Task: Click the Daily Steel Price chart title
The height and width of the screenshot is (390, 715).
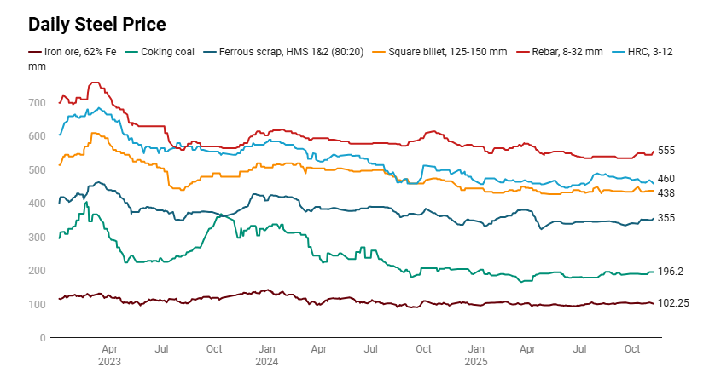Action: [x=97, y=24]
